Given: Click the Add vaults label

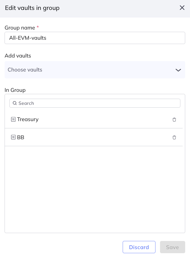Looking at the screenshot, I should [x=18, y=56].
